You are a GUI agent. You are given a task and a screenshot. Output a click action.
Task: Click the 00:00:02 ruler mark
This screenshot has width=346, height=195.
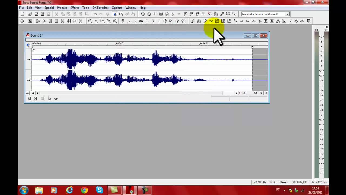(204, 43)
